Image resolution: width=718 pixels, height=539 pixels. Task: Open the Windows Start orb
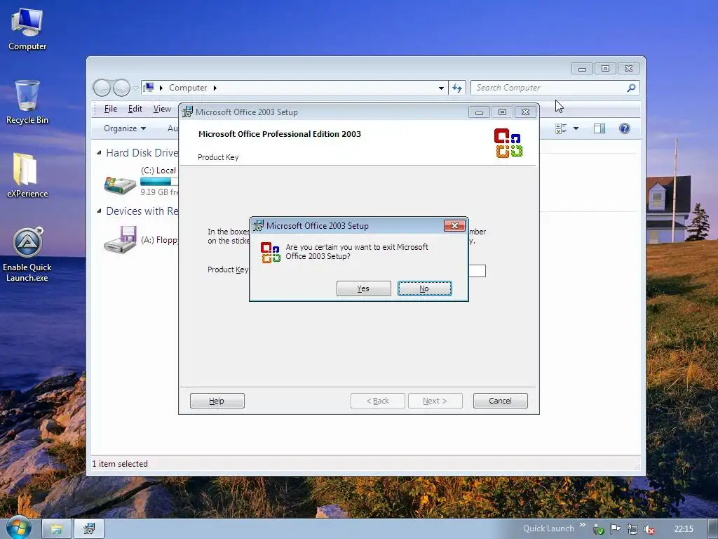pyautogui.click(x=18, y=528)
